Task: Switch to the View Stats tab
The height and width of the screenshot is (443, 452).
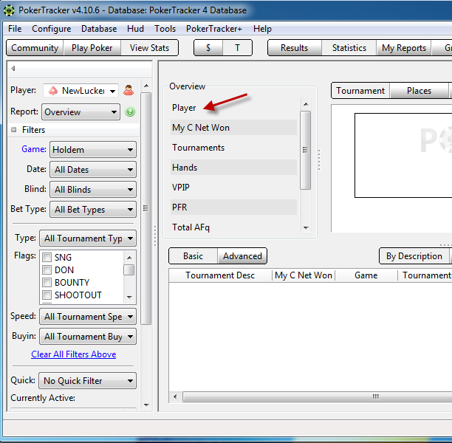Action: click(x=149, y=48)
